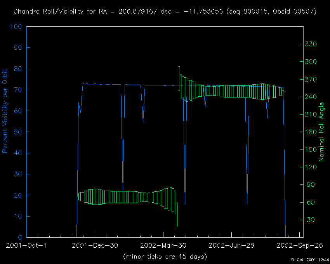This screenshot has width=330, height=264.
Task: Click the chart title mentioning Chandra Roll/Visibility
Action: coord(165,12)
